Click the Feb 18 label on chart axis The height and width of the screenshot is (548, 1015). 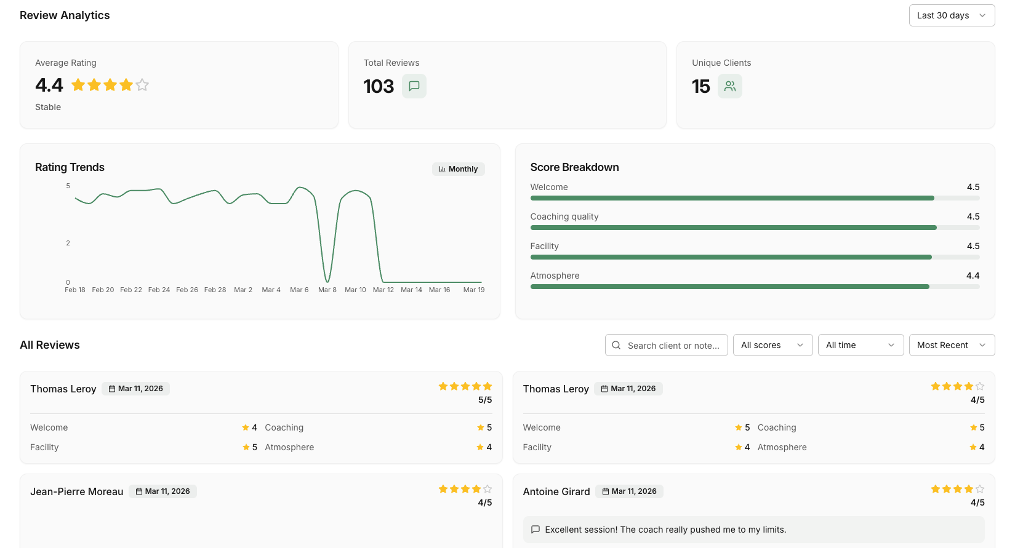[75, 290]
